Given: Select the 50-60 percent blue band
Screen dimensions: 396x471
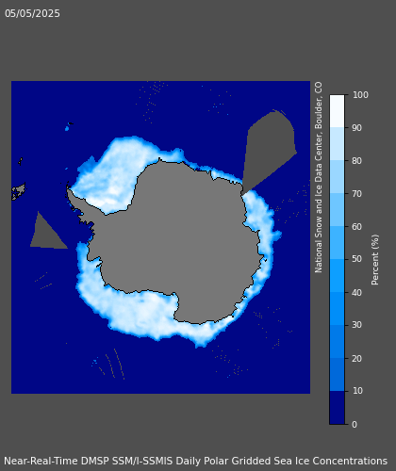Looking at the screenshot, I should [x=337, y=242].
